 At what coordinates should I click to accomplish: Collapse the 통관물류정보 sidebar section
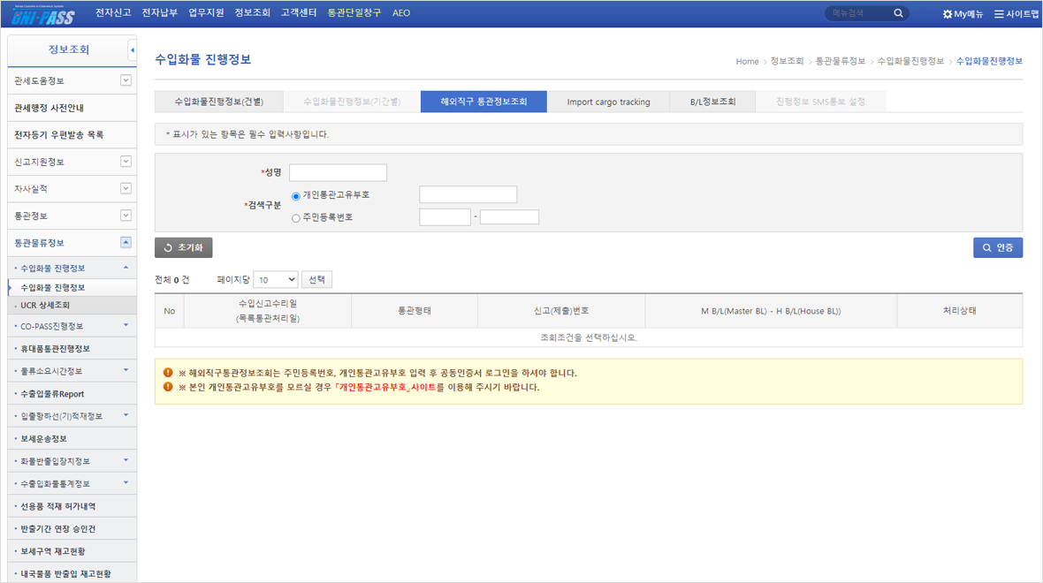click(126, 242)
